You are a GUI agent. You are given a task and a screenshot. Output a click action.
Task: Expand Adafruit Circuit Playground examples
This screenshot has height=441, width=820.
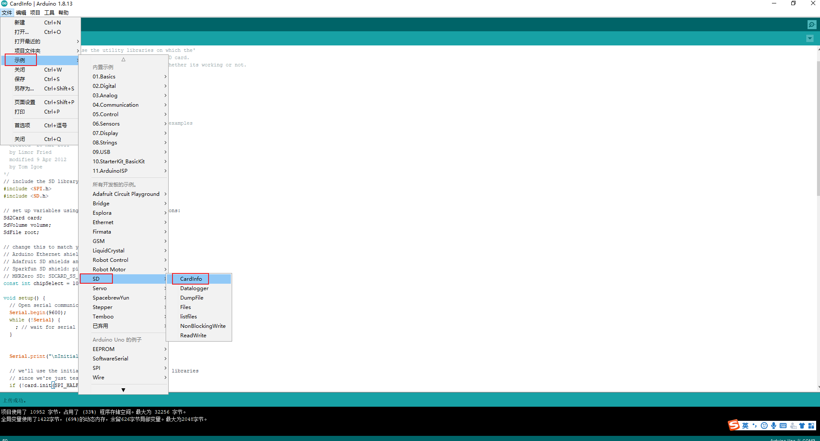coord(123,194)
